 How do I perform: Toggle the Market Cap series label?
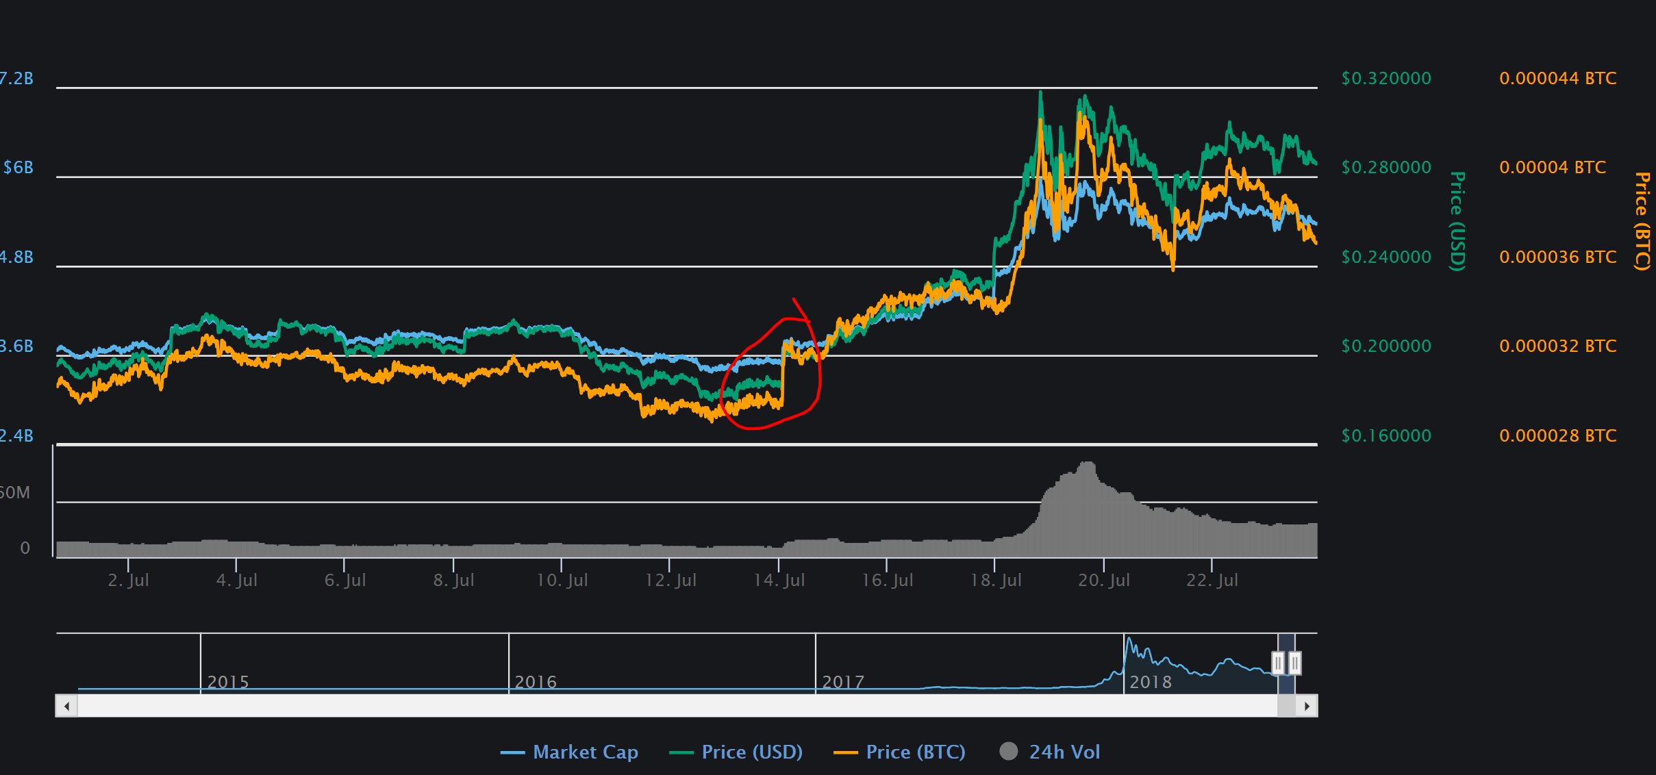(585, 752)
